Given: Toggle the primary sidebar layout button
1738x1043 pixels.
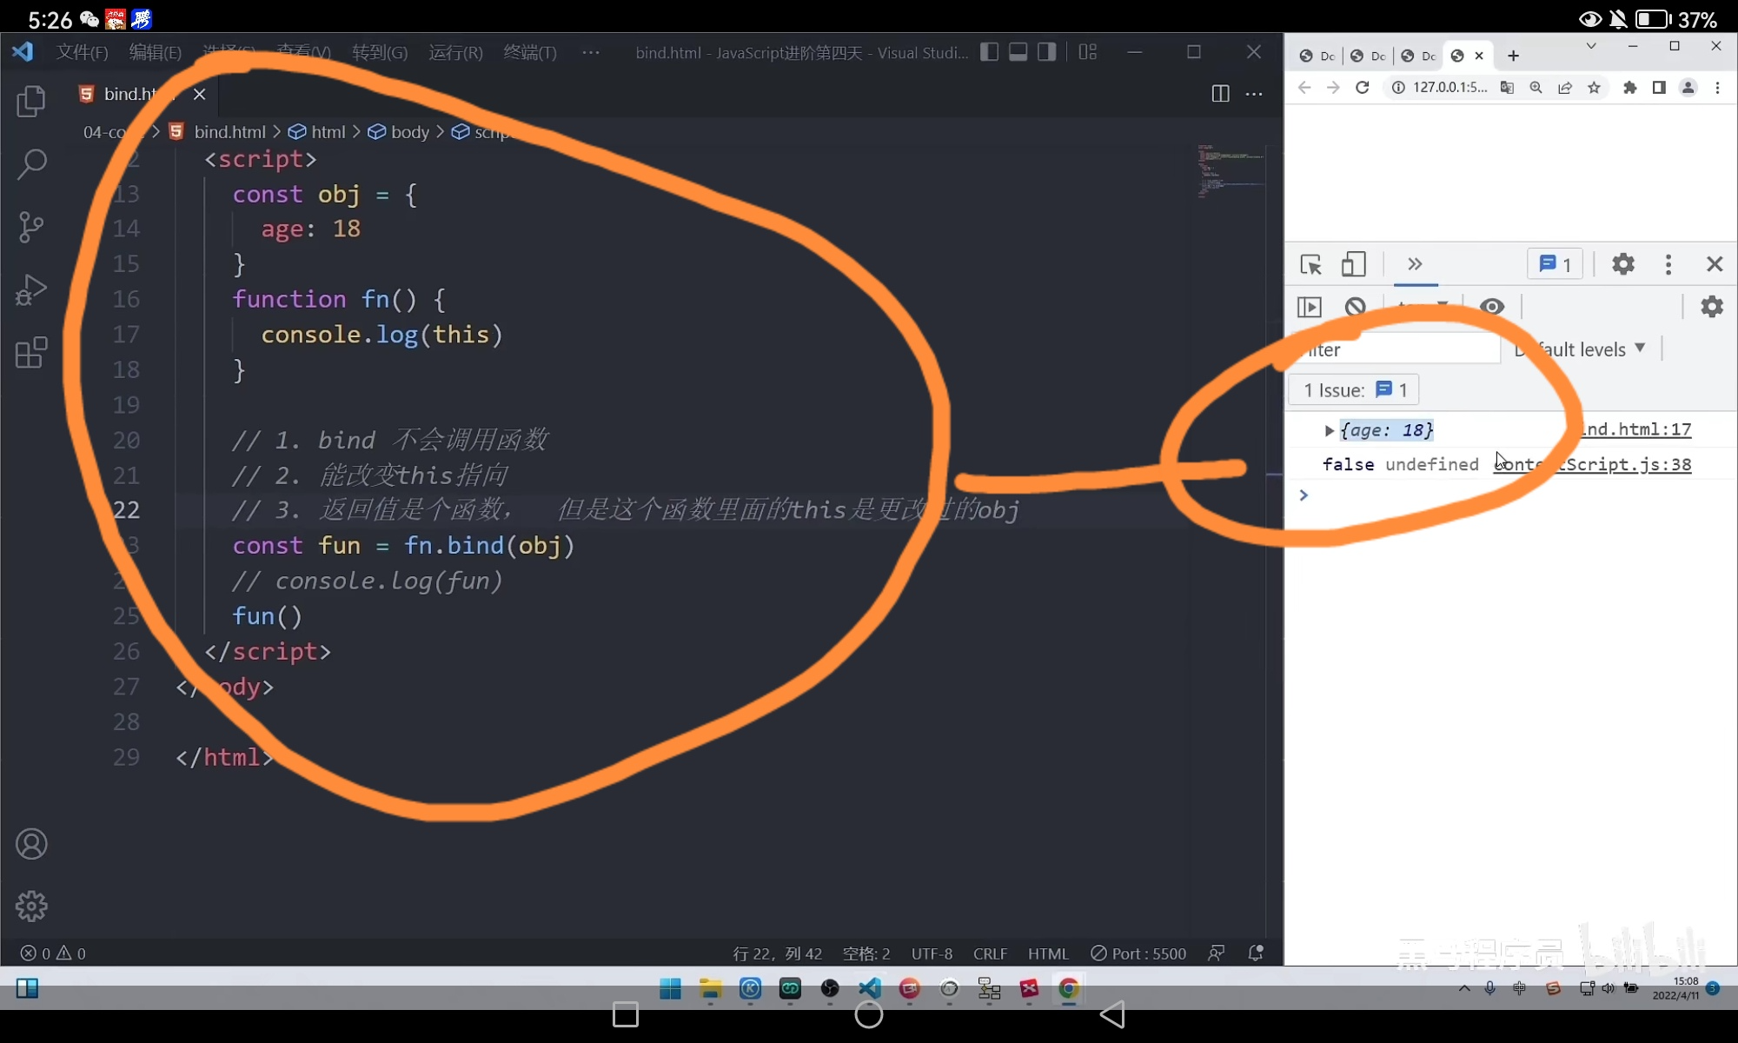Looking at the screenshot, I should [989, 52].
